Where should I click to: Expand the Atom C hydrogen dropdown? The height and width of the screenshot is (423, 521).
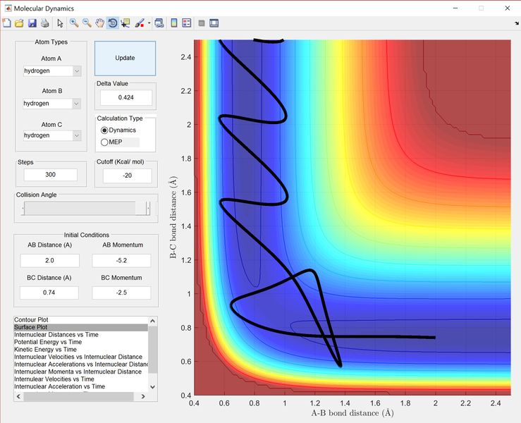(52, 135)
